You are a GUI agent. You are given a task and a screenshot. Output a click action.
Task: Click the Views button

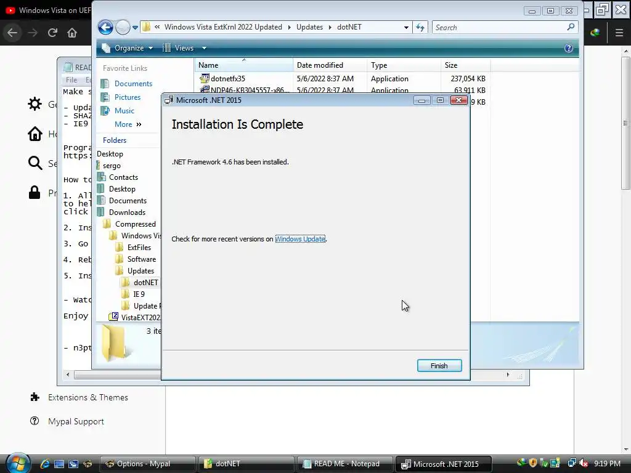click(179, 48)
